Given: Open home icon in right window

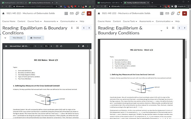Looking at the screenshot, I should pyautogui.click(x=99, y=13).
